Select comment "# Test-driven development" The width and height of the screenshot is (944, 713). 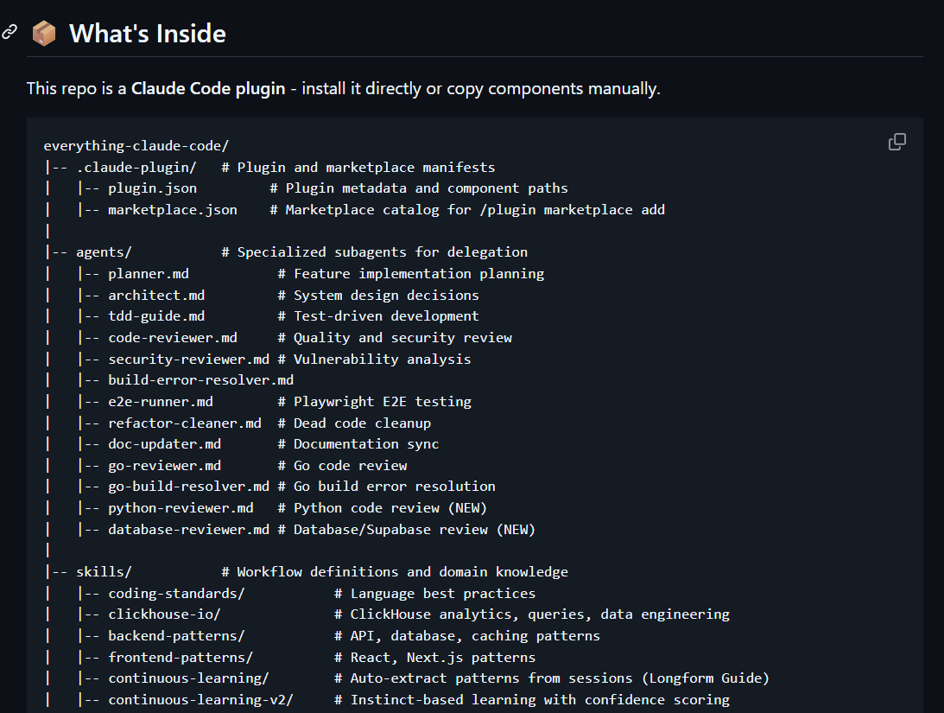[378, 316]
